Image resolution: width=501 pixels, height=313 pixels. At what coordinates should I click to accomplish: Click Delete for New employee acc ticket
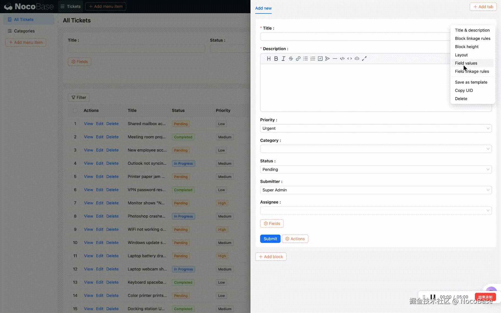coord(112,150)
